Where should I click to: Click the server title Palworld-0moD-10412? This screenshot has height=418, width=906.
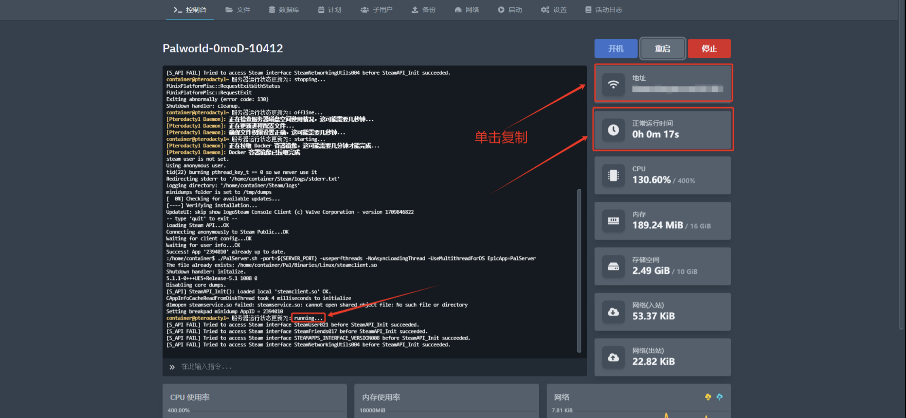coord(223,48)
